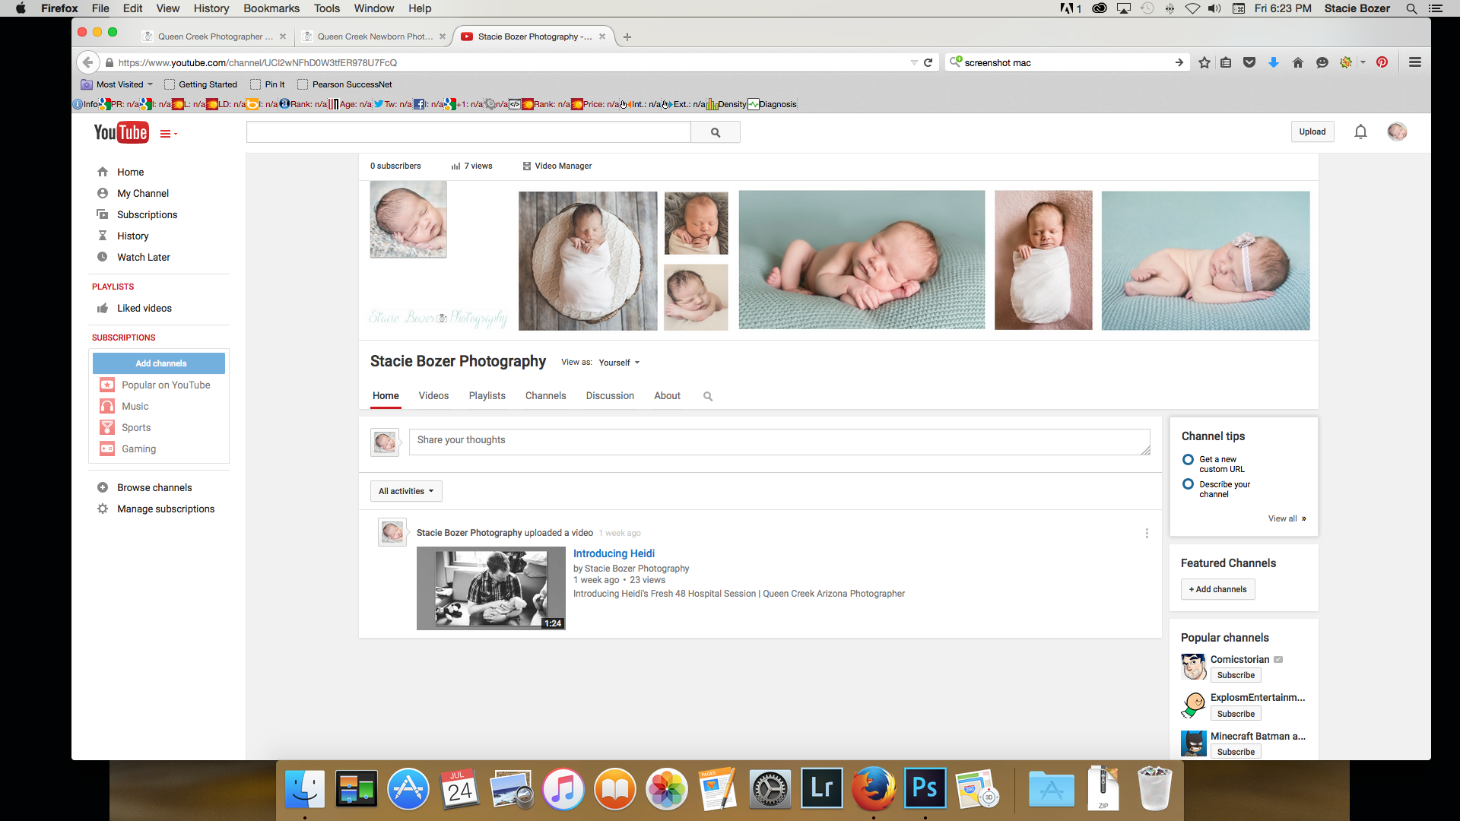The height and width of the screenshot is (821, 1460).
Task: Switch to the Channels tab
Action: coord(546,396)
